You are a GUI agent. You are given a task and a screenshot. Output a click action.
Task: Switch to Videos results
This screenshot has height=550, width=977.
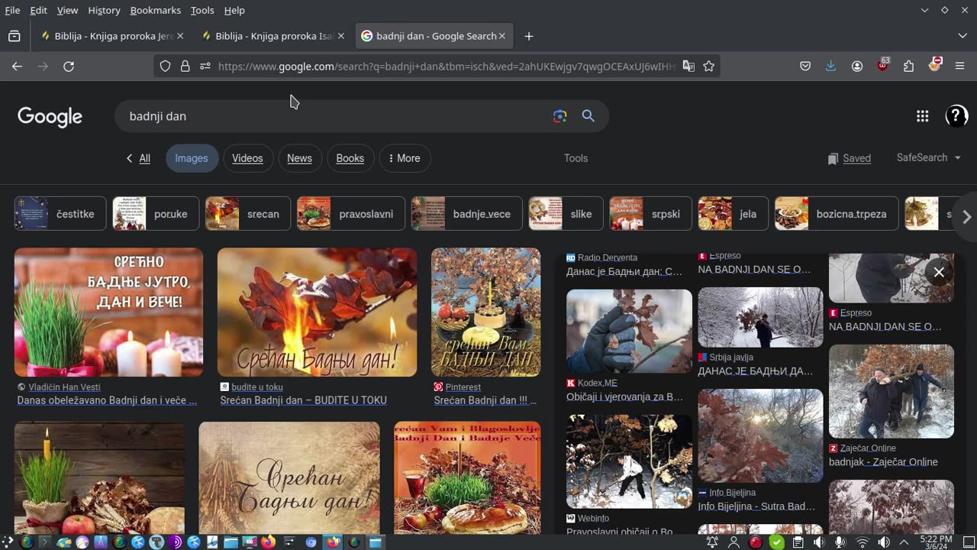[247, 158]
